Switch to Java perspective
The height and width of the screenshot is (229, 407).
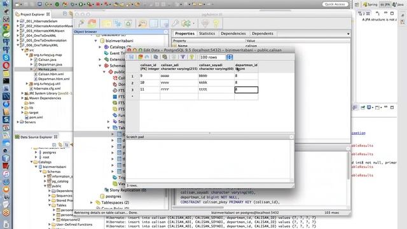pos(399,4)
